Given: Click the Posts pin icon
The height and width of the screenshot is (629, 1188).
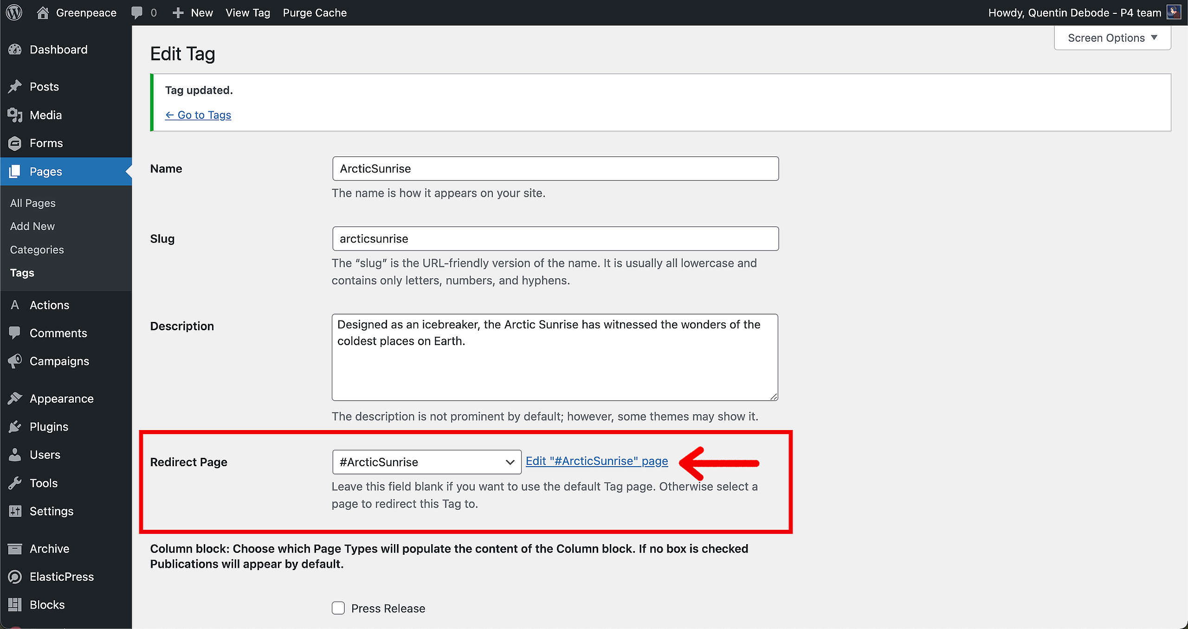Looking at the screenshot, I should [15, 87].
